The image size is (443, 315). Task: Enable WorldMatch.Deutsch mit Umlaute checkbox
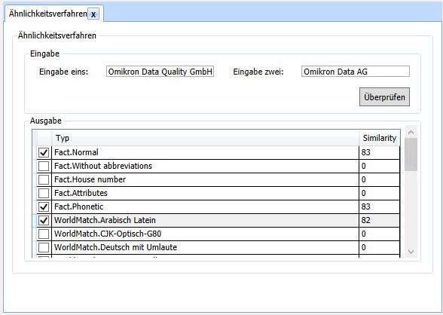pos(44,247)
